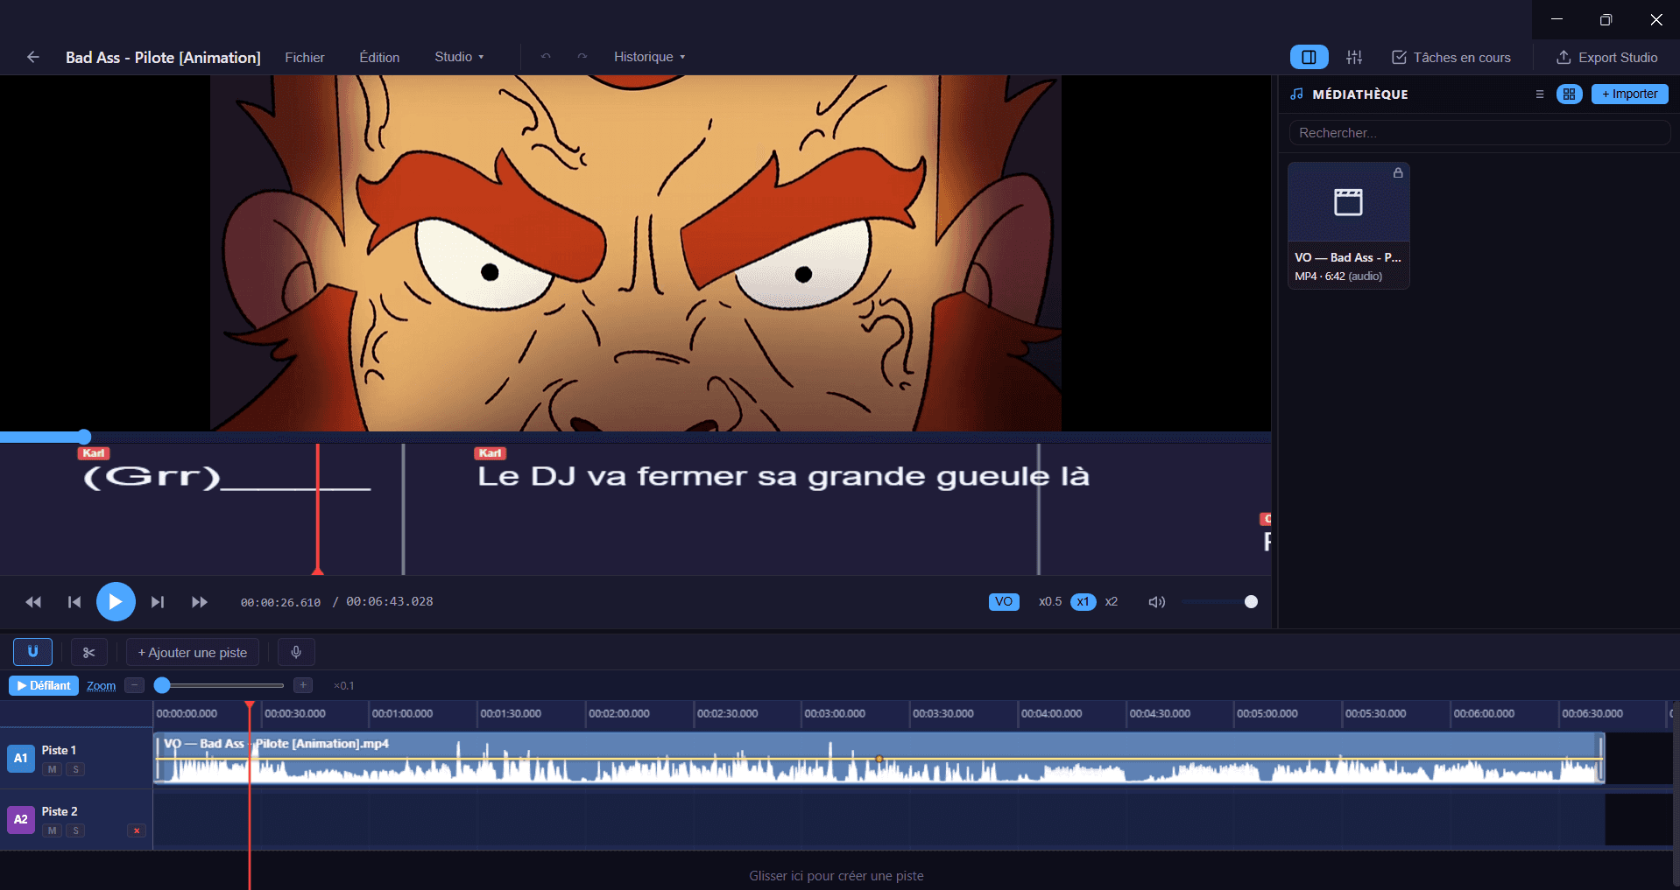Click the + Importer button
This screenshot has height=890, width=1680.
pos(1629,94)
